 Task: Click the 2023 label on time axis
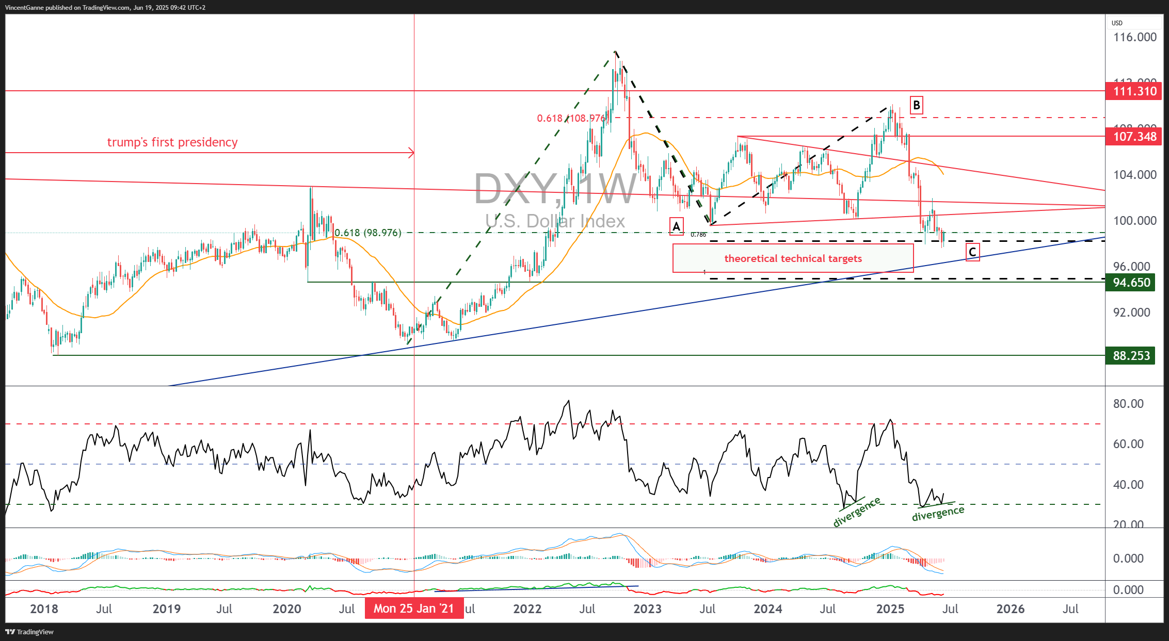coord(648,609)
